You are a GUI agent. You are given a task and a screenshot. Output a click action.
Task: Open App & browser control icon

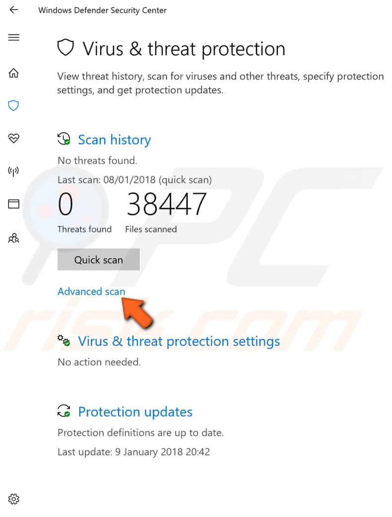click(13, 204)
